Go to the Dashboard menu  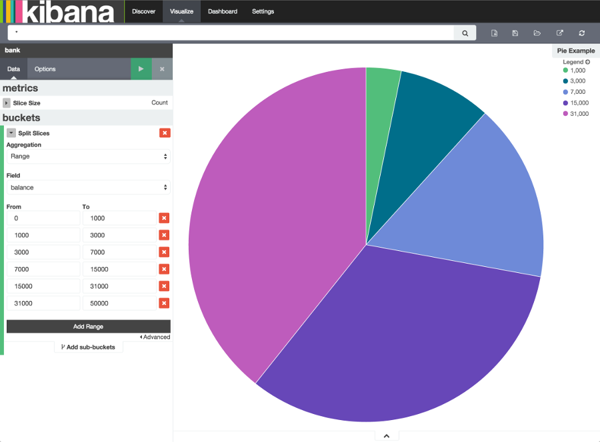[222, 11]
